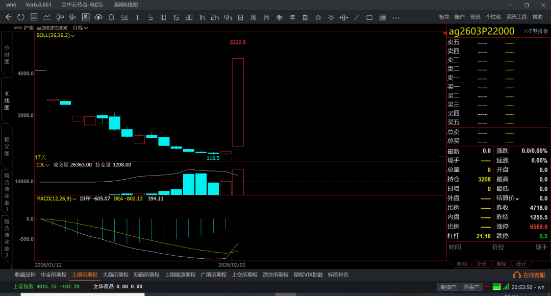Select the 5s period

tap(124, 17)
